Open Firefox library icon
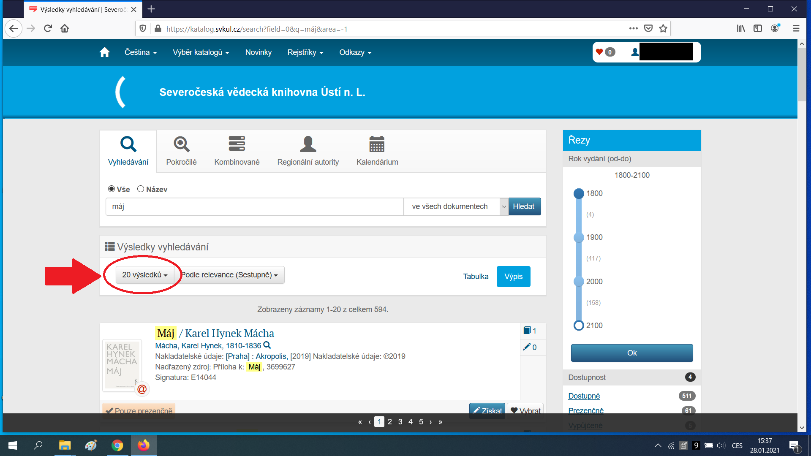 tap(741, 29)
